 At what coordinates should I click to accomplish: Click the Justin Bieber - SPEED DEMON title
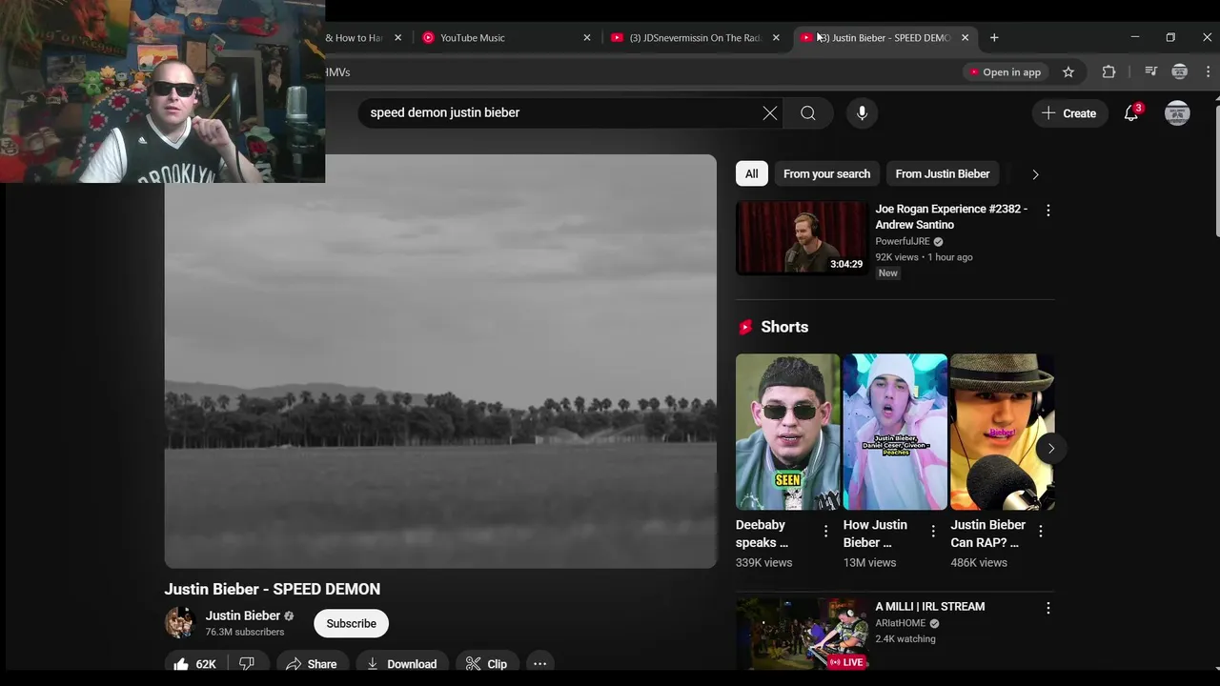(273, 590)
